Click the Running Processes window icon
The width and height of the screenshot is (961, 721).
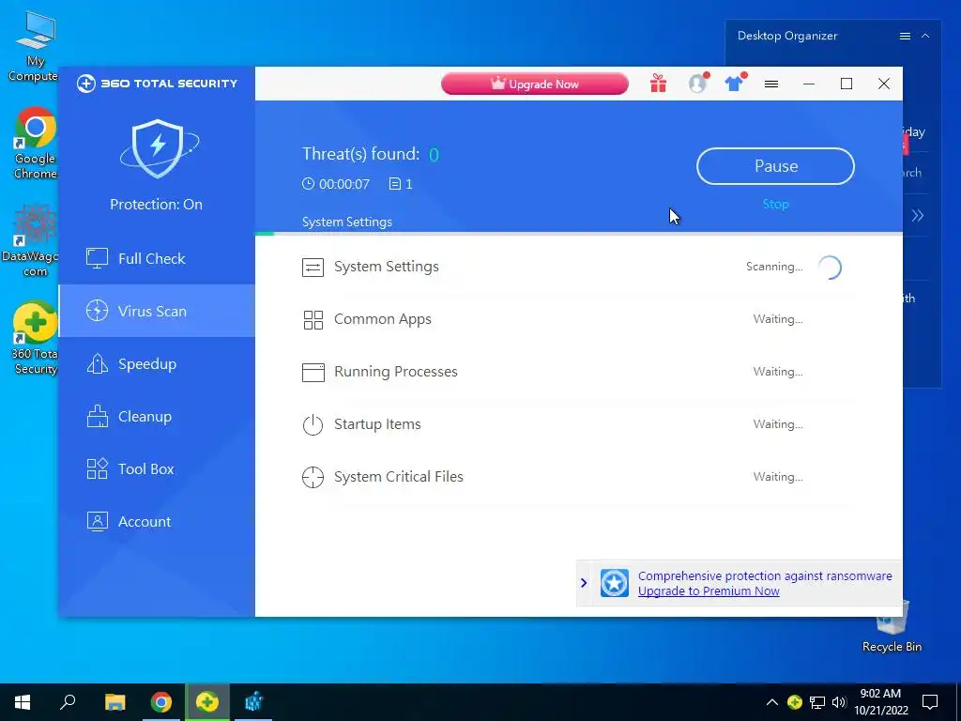click(313, 372)
